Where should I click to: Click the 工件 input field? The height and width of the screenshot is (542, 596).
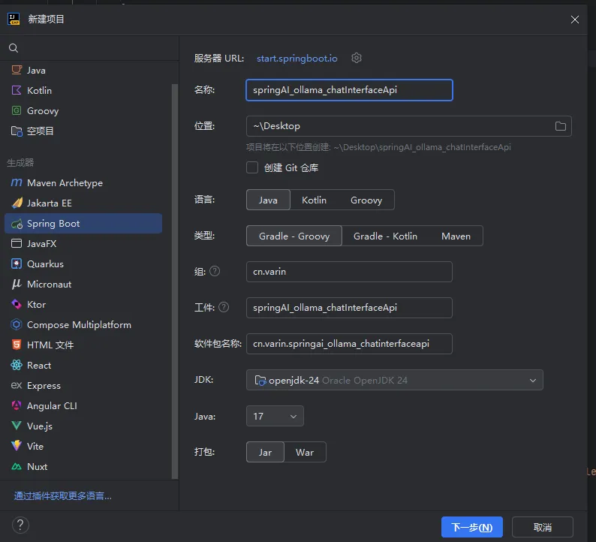click(349, 308)
